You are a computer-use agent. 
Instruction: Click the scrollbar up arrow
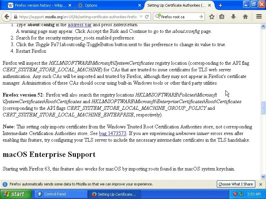pos(263,26)
